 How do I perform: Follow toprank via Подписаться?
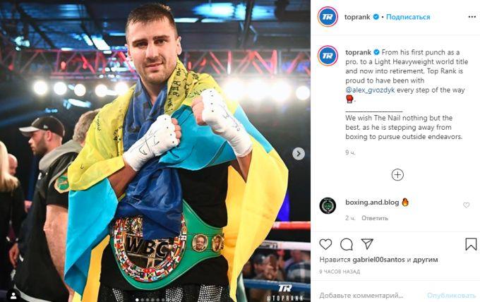pyautogui.click(x=408, y=17)
